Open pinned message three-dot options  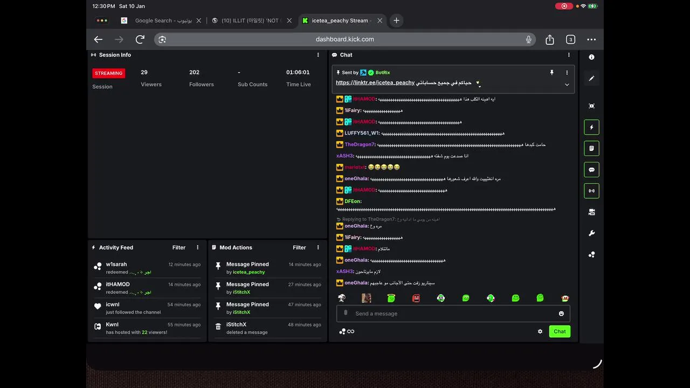[567, 72]
